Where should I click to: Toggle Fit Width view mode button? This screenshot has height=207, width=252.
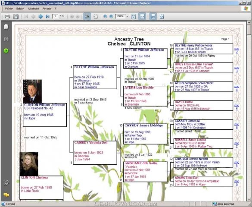(142, 16)
